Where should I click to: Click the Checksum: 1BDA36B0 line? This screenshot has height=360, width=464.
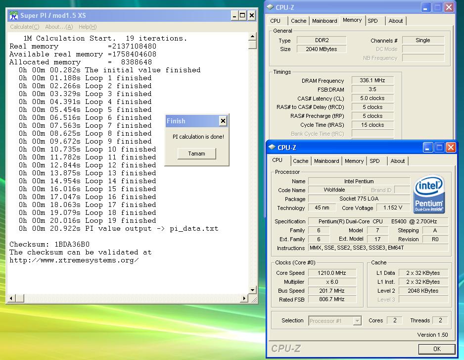[x=49, y=245]
